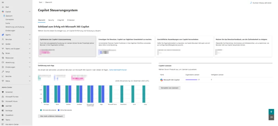
Task: Click the 'Verwalten von Lizenzen' button
Action: (x=169, y=88)
